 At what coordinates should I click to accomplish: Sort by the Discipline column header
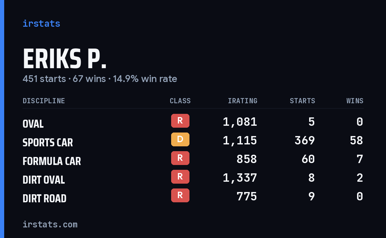point(44,101)
